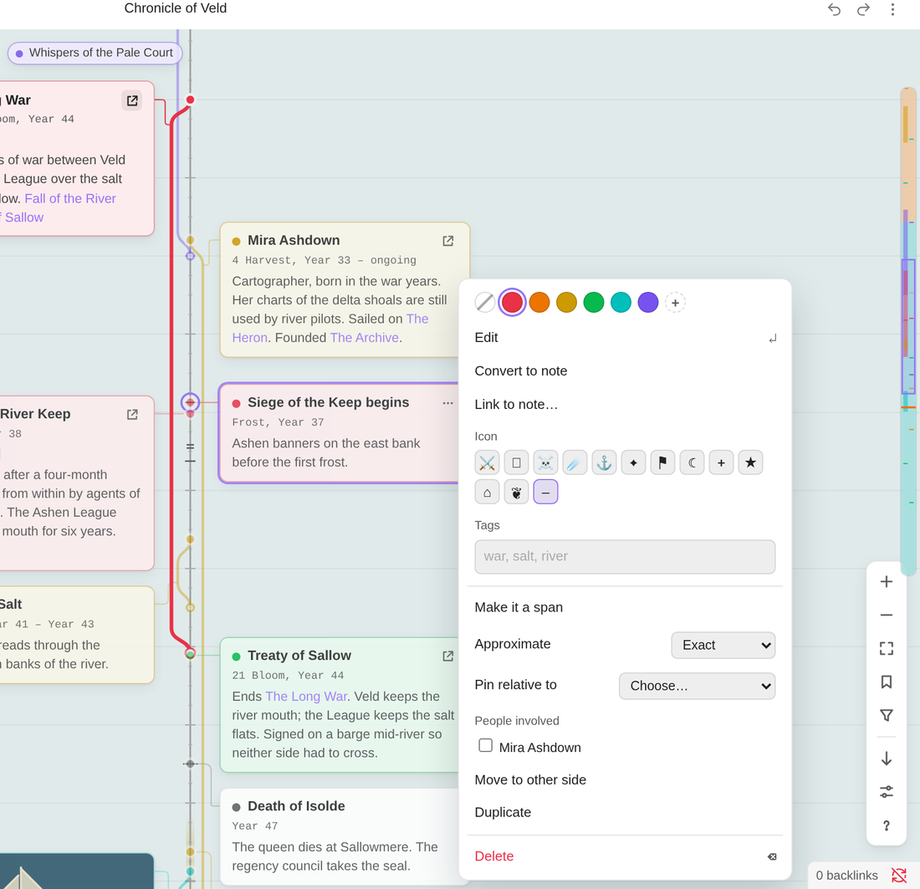
Task: Redo the last change
Action: pyautogui.click(x=863, y=9)
